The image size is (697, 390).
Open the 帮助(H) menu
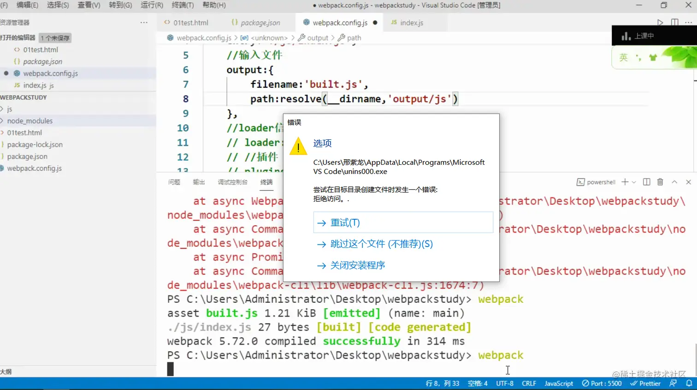tap(214, 5)
